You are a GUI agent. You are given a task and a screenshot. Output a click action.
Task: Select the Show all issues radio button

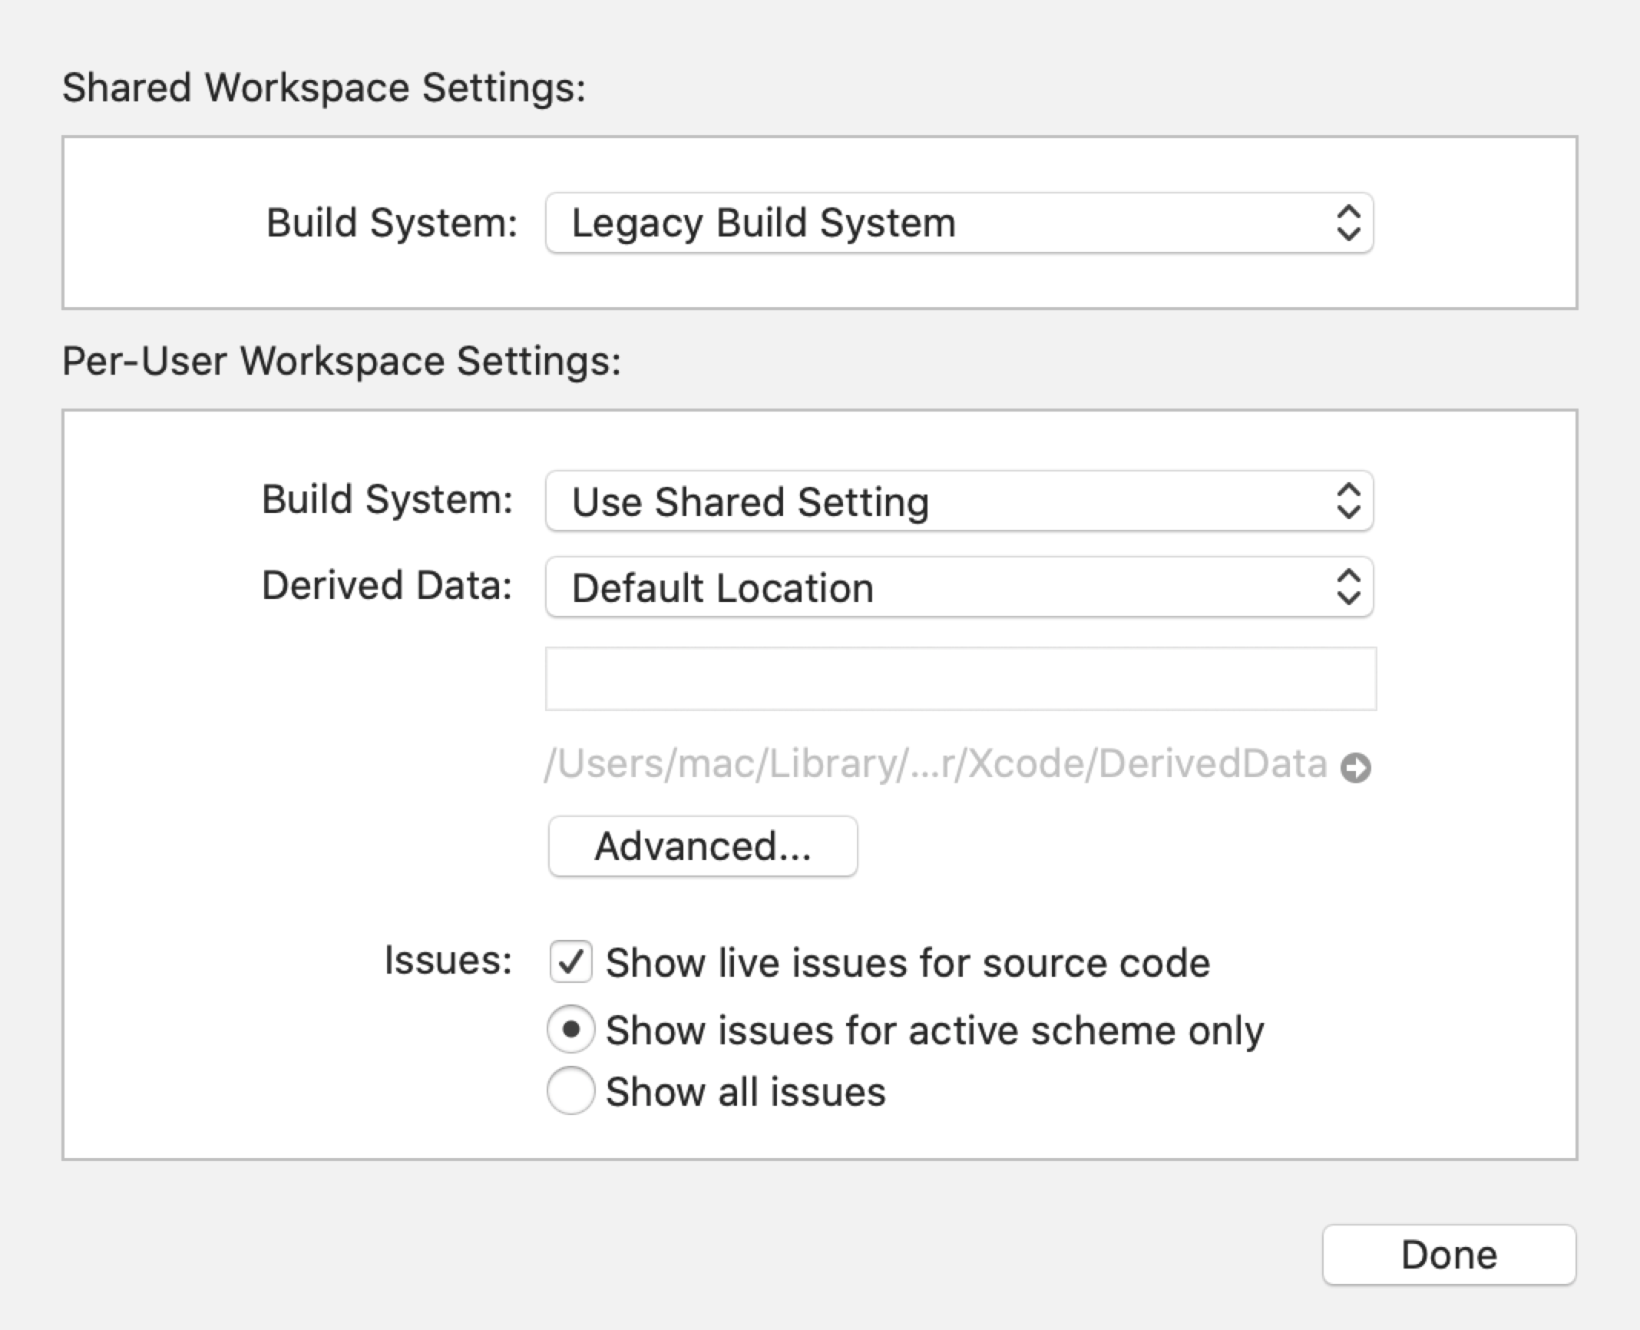pos(570,1090)
